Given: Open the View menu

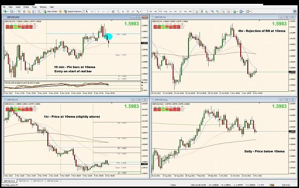Looking at the screenshot, I should tap(11, 7).
